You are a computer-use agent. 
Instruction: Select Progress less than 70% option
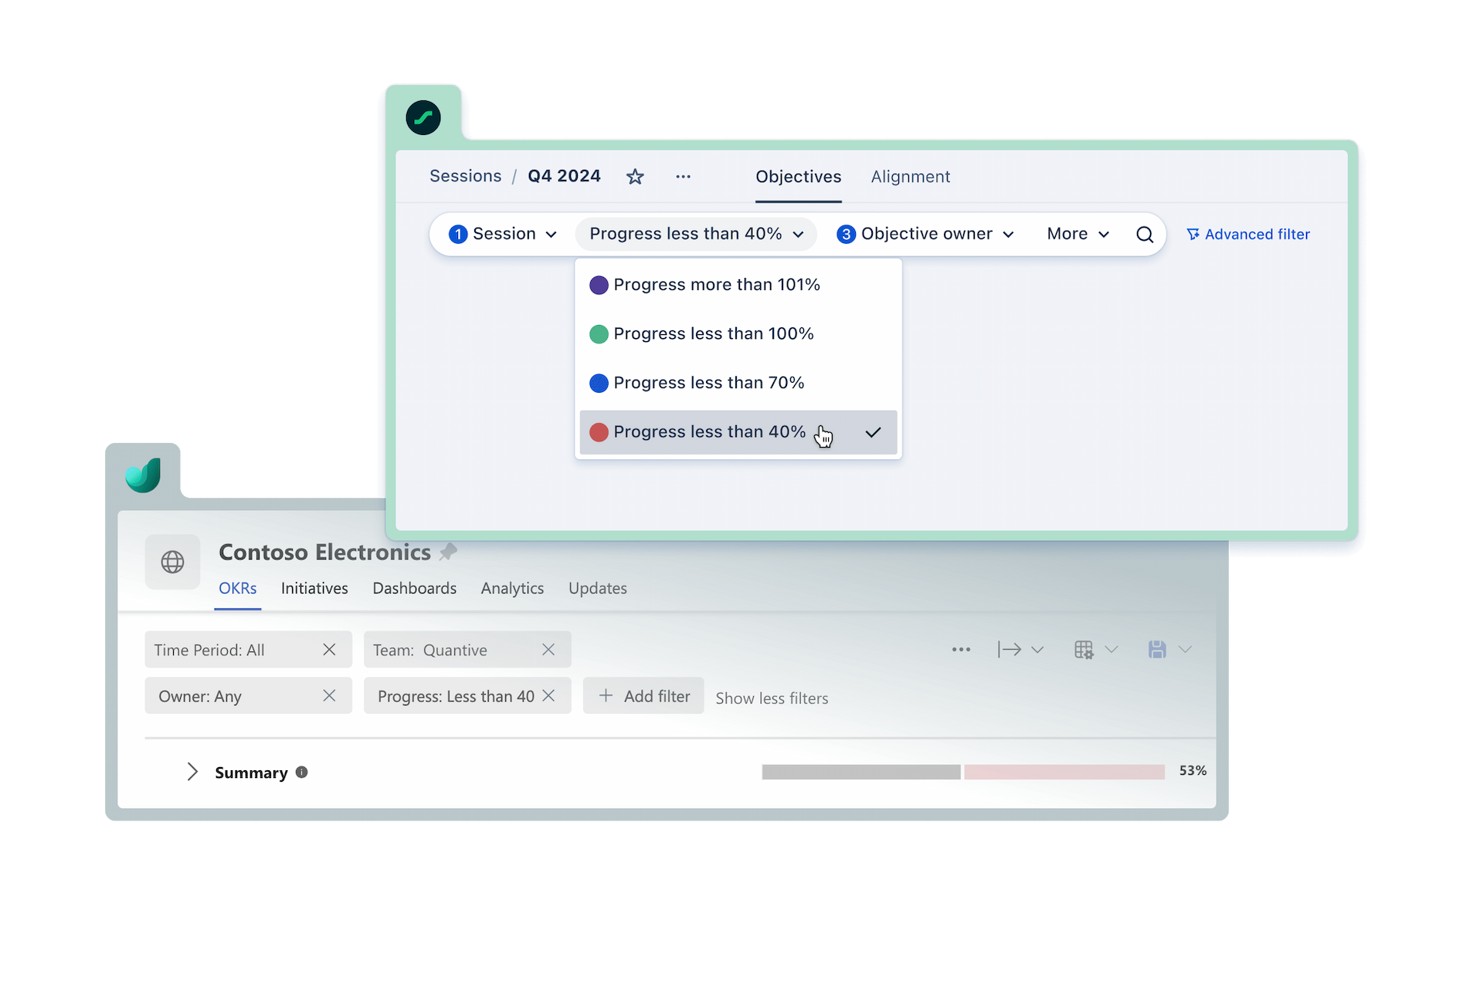[708, 382]
